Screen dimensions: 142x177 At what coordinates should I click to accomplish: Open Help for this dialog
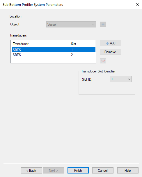tap(128, 171)
